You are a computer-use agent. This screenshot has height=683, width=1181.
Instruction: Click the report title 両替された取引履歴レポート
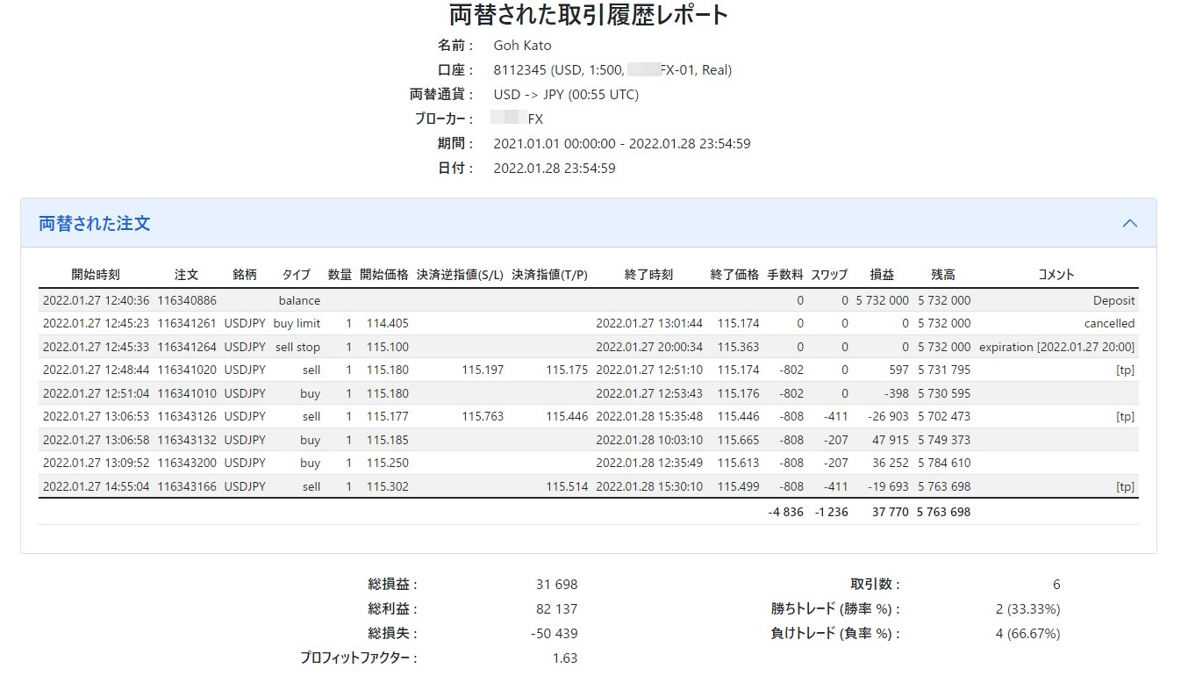[x=589, y=15]
